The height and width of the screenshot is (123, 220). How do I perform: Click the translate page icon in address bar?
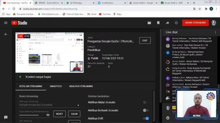pyautogui.click(x=195, y=9)
